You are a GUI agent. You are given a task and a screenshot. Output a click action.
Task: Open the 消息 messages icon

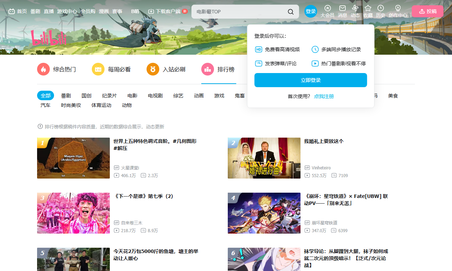(x=343, y=8)
